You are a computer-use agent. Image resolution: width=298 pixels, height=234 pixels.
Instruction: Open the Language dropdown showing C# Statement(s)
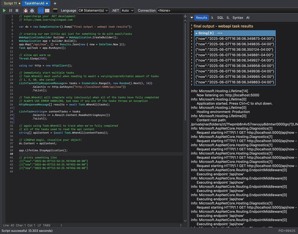click(x=93, y=11)
